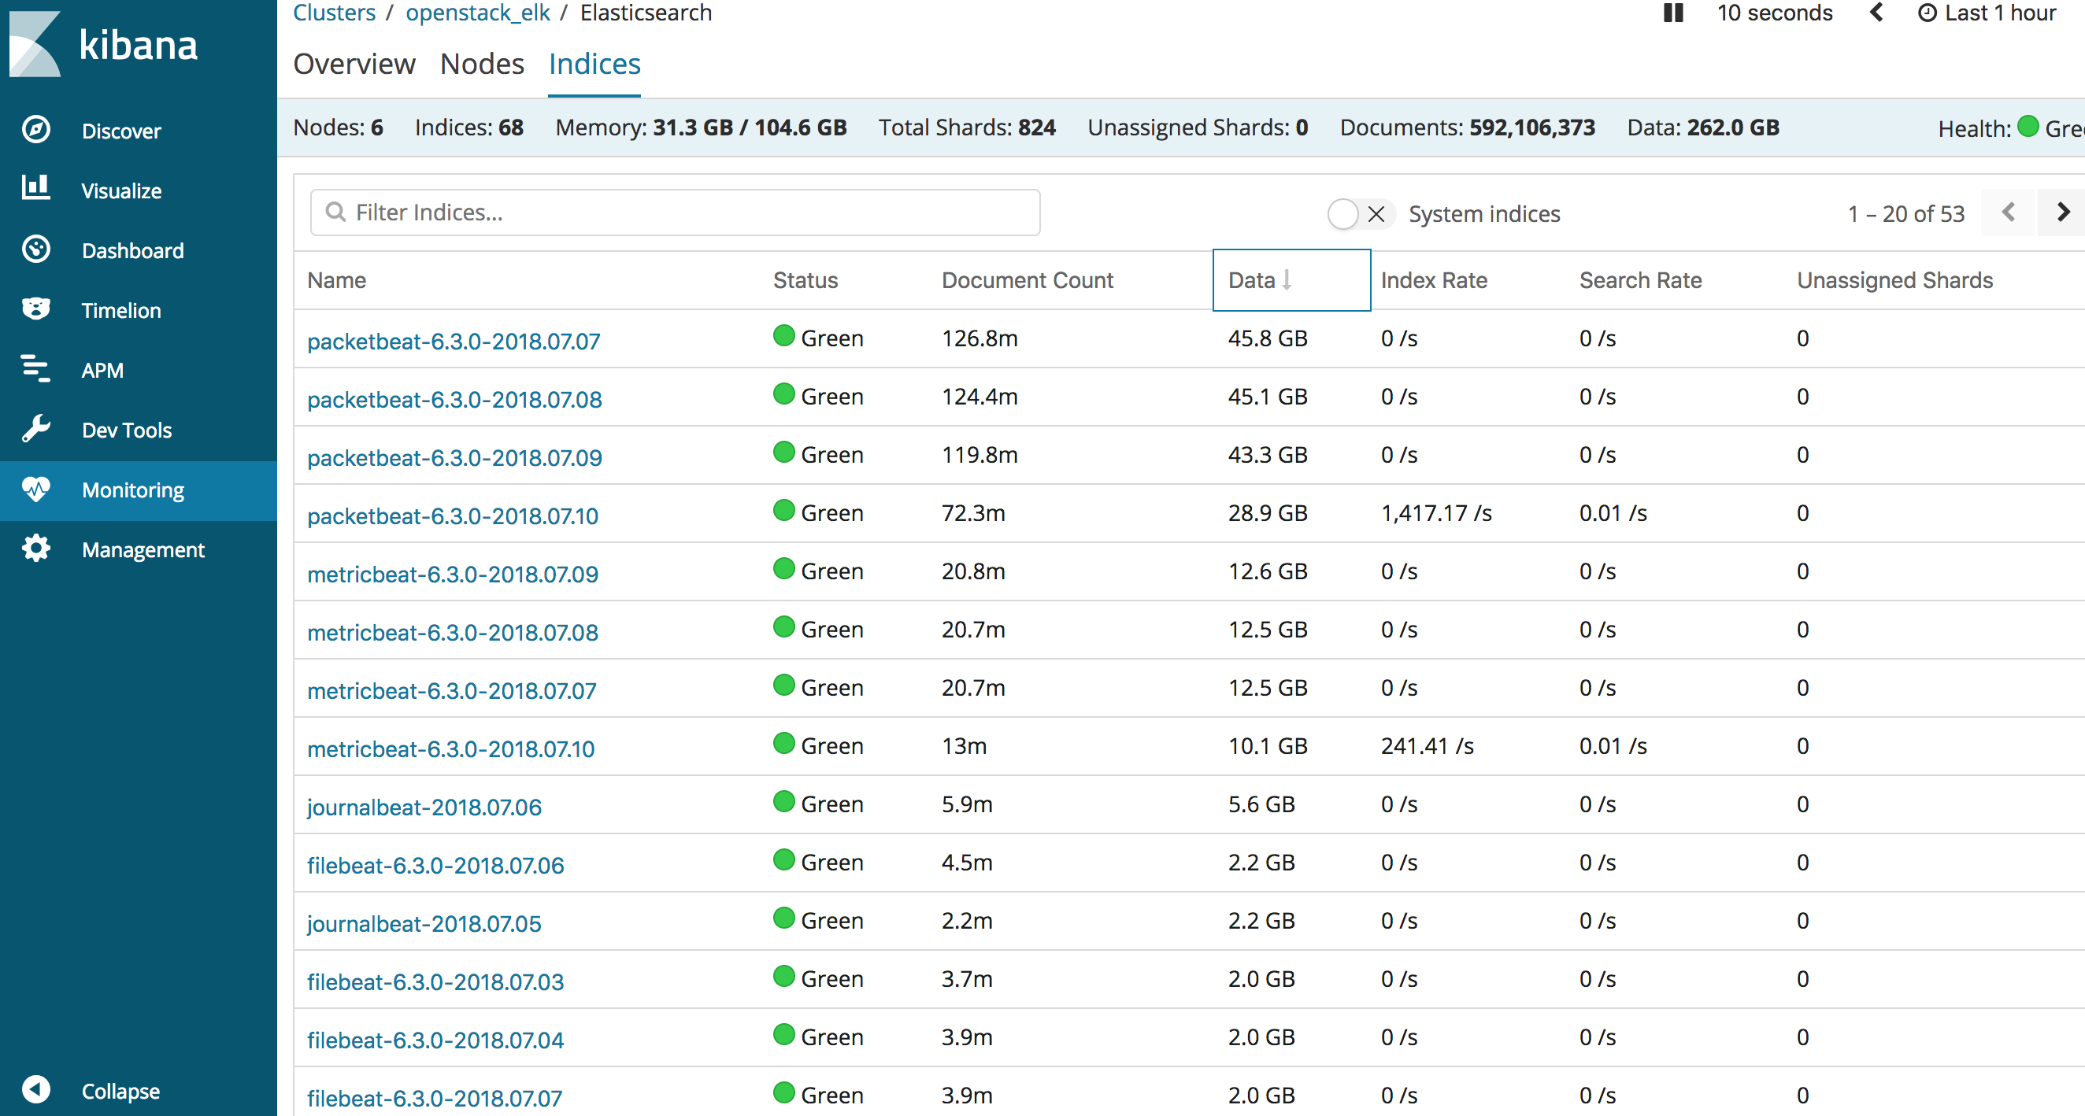Open index metricbeat-6.3.0-2018.07.08
The height and width of the screenshot is (1116, 2085).
pos(453,632)
